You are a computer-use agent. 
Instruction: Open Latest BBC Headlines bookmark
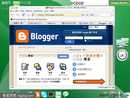(x=37, y=19)
